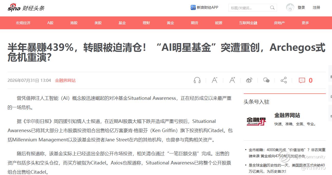The height and width of the screenshot is (175, 332).
Task: Open the 金融界网站 source link under title
Action: point(65,80)
